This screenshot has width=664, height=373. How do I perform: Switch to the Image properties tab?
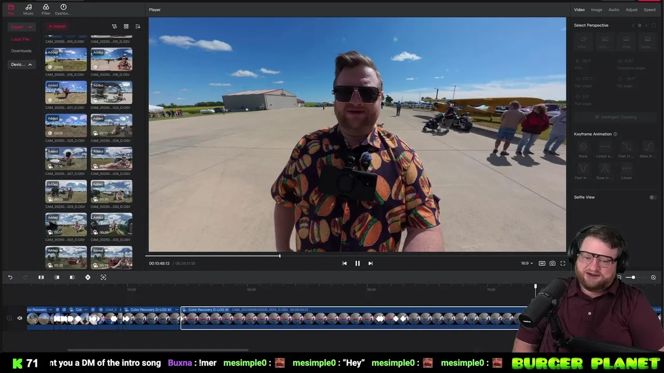(x=597, y=9)
